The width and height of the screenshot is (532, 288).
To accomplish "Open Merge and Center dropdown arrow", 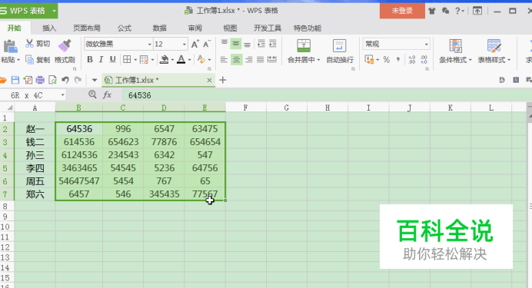I will click(x=318, y=60).
